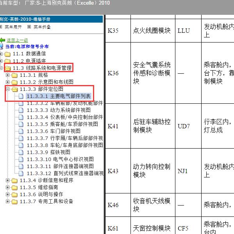
Task: Open 11.3.3.1 主要电气部件列表
Action: (x=59, y=96)
